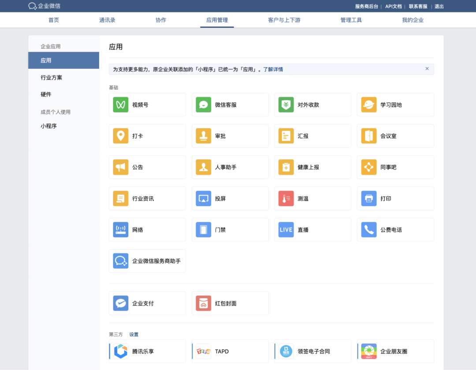Open the 直播 LIVE icon
This screenshot has width=476, height=370.
(x=286, y=230)
